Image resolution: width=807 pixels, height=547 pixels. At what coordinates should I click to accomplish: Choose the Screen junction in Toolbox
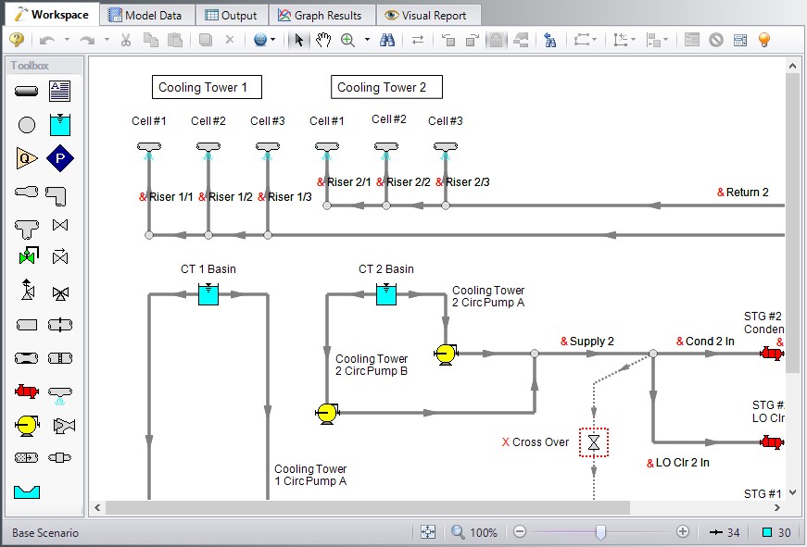pyautogui.click(x=60, y=358)
